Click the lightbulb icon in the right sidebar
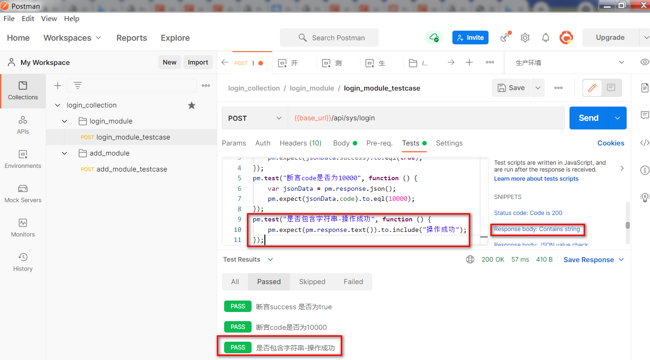Image resolution: width=650 pixels, height=360 pixels. [645, 197]
